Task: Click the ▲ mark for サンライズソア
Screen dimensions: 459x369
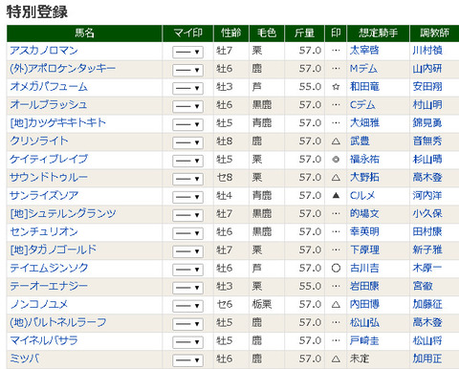Action: [x=336, y=196]
